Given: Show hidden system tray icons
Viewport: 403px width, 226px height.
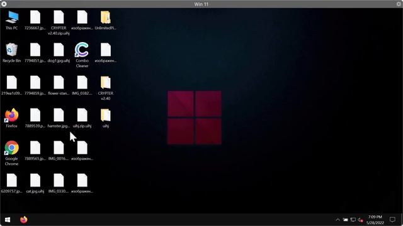Looking at the screenshot, I should click(338, 220).
